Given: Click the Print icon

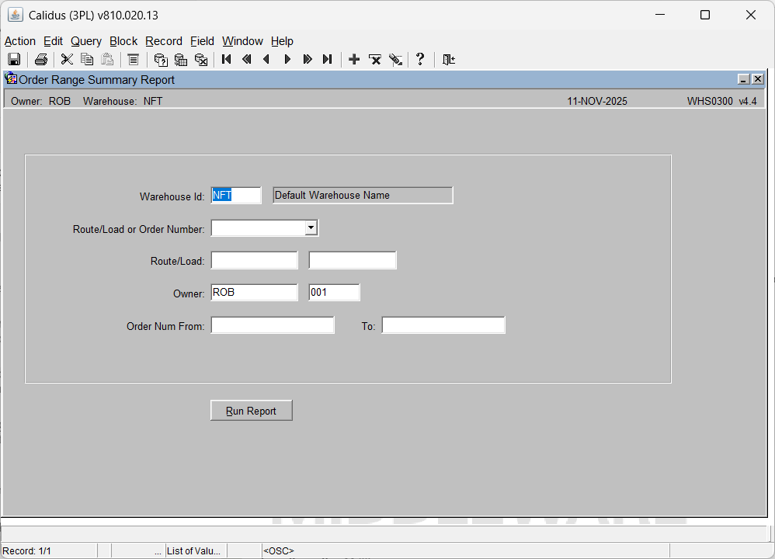Looking at the screenshot, I should pyautogui.click(x=41, y=60).
